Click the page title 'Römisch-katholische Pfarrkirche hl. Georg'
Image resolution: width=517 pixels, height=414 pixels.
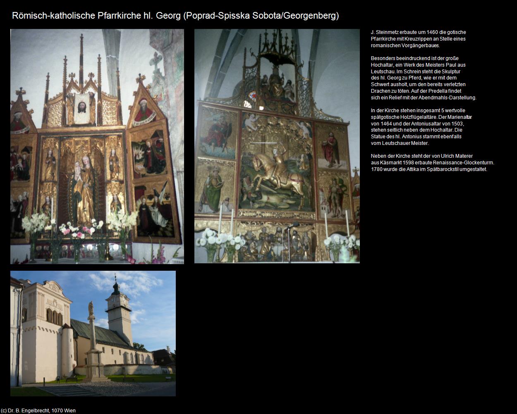[x=96, y=16]
